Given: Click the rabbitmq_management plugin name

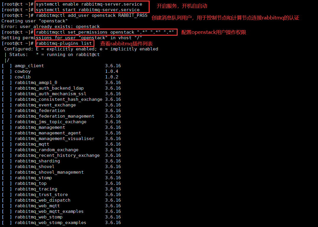Looking at the screenshot, I should (x=40, y=127).
